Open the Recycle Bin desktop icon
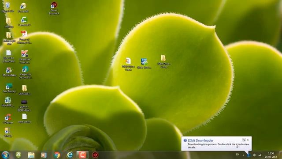 coord(7,8)
